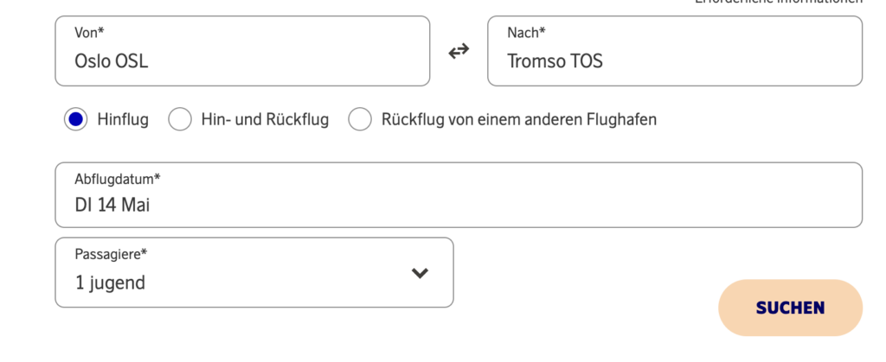886x362 pixels.
Task: Click the 'Hinflug' label text
Action: [x=123, y=119]
